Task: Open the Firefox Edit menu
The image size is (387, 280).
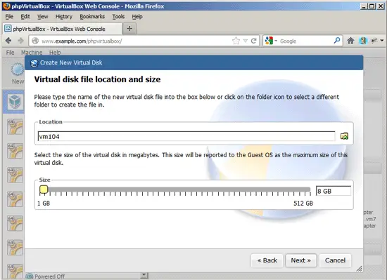Action: [x=25, y=16]
